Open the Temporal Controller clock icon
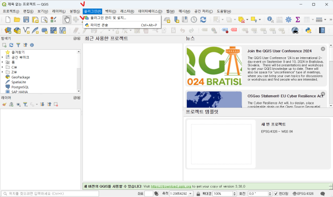Viewport: 333px width, 197px height. [x=194, y=20]
